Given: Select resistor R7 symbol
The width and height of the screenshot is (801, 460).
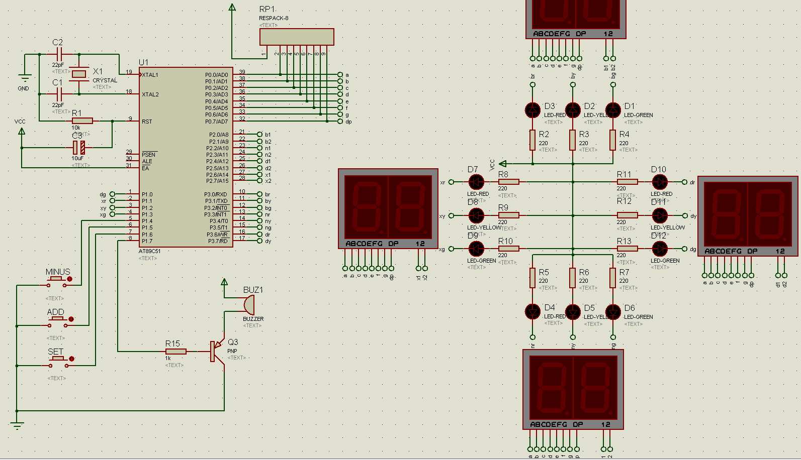Looking at the screenshot, I should (613, 278).
